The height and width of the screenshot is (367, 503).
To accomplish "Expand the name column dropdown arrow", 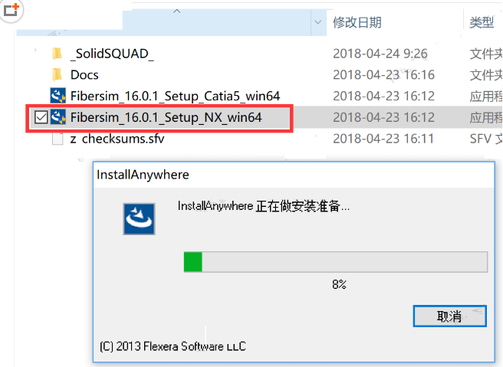I will [x=318, y=22].
